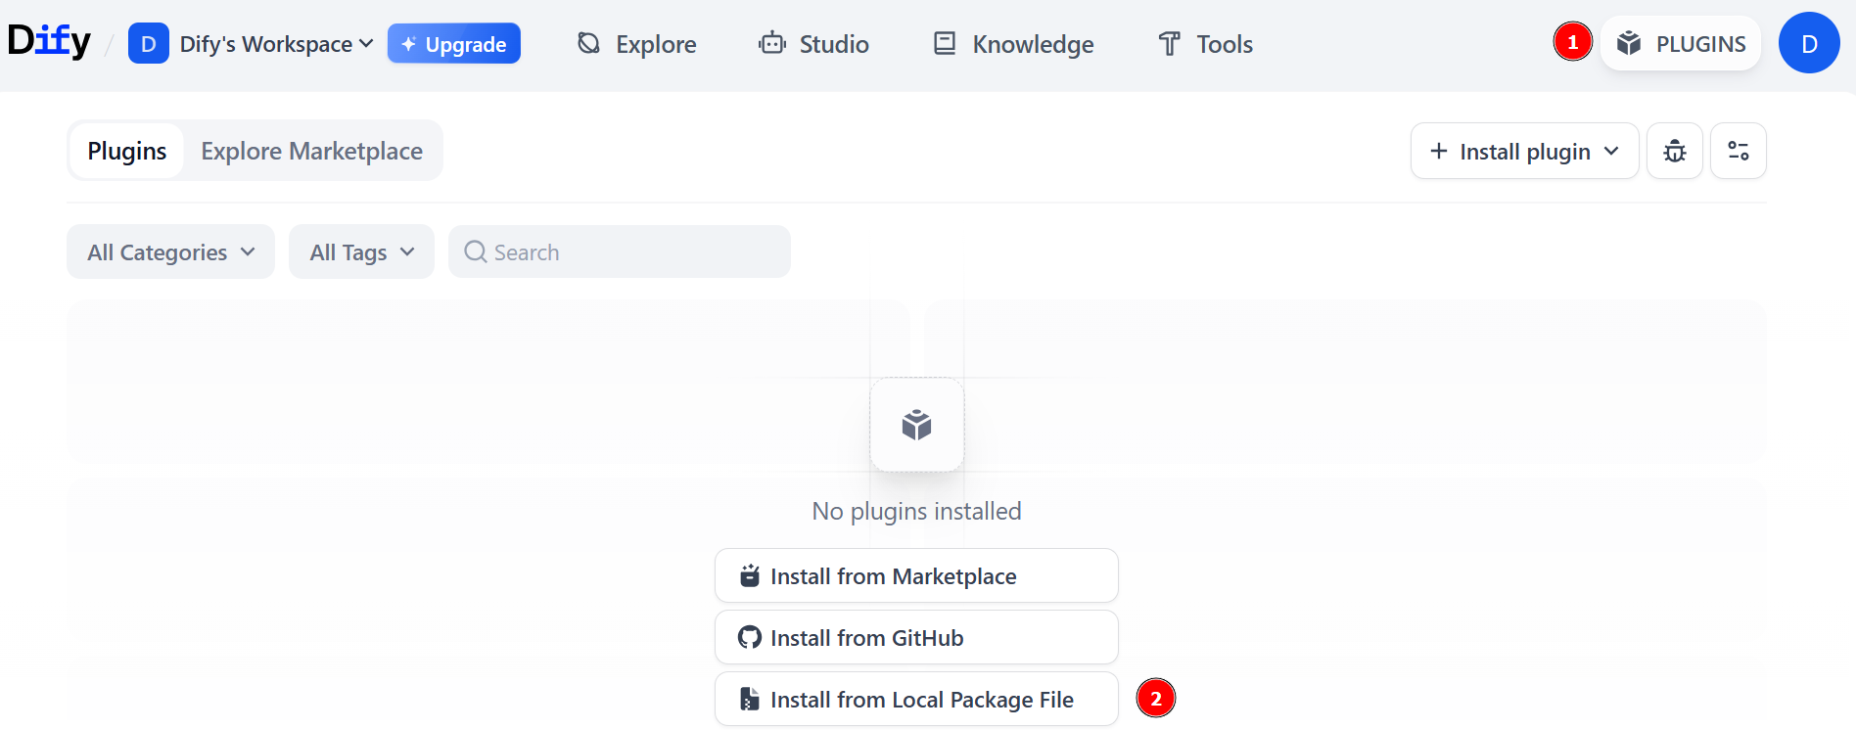The width and height of the screenshot is (1856, 730).
Task: Choose Install from Marketplace
Action: [x=916, y=576]
